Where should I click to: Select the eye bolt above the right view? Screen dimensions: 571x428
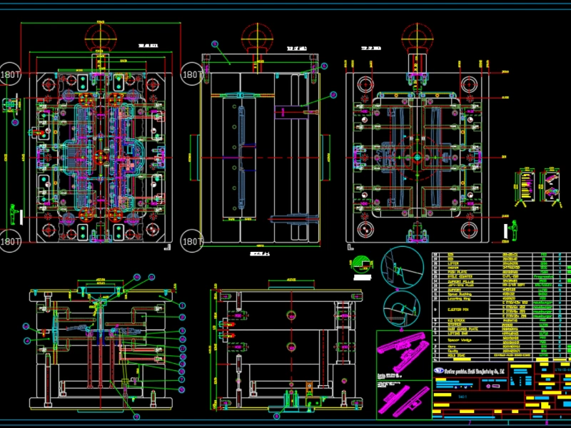417,36
